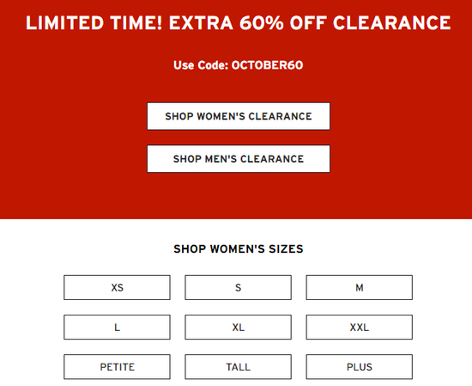Click the Limited Time Extra 60% Off headline
The height and width of the screenshot is (386, 472).
click(238, 23)
